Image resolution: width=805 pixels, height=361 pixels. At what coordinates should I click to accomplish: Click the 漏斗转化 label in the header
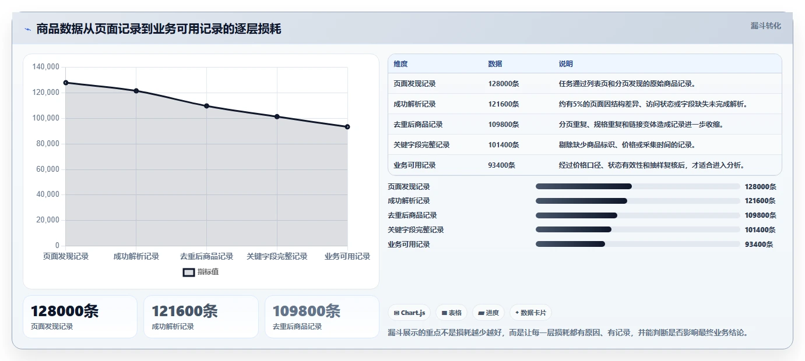765,26
